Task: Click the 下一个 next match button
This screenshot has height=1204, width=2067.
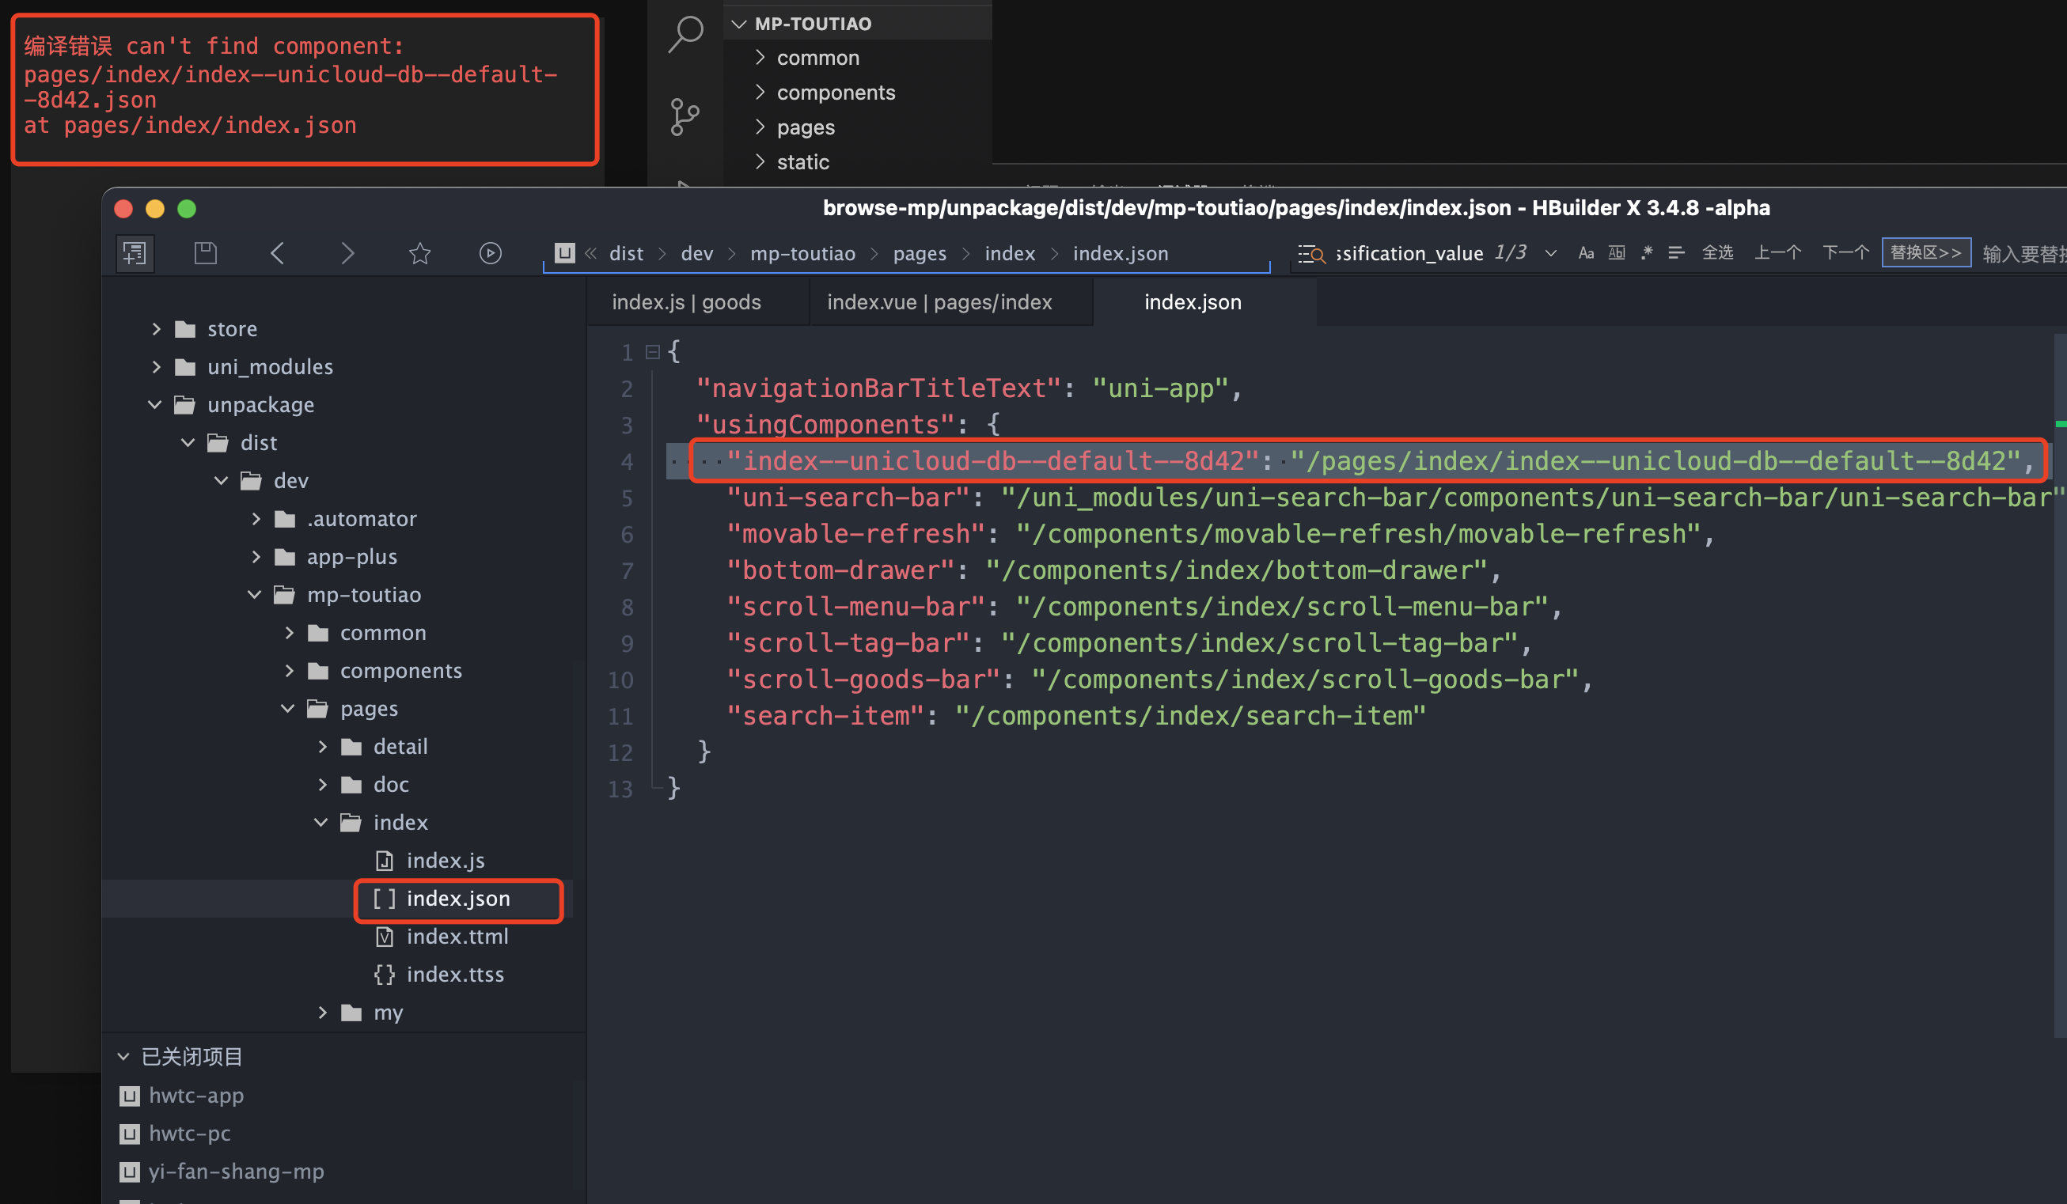Action: [x=1845, y=252]
